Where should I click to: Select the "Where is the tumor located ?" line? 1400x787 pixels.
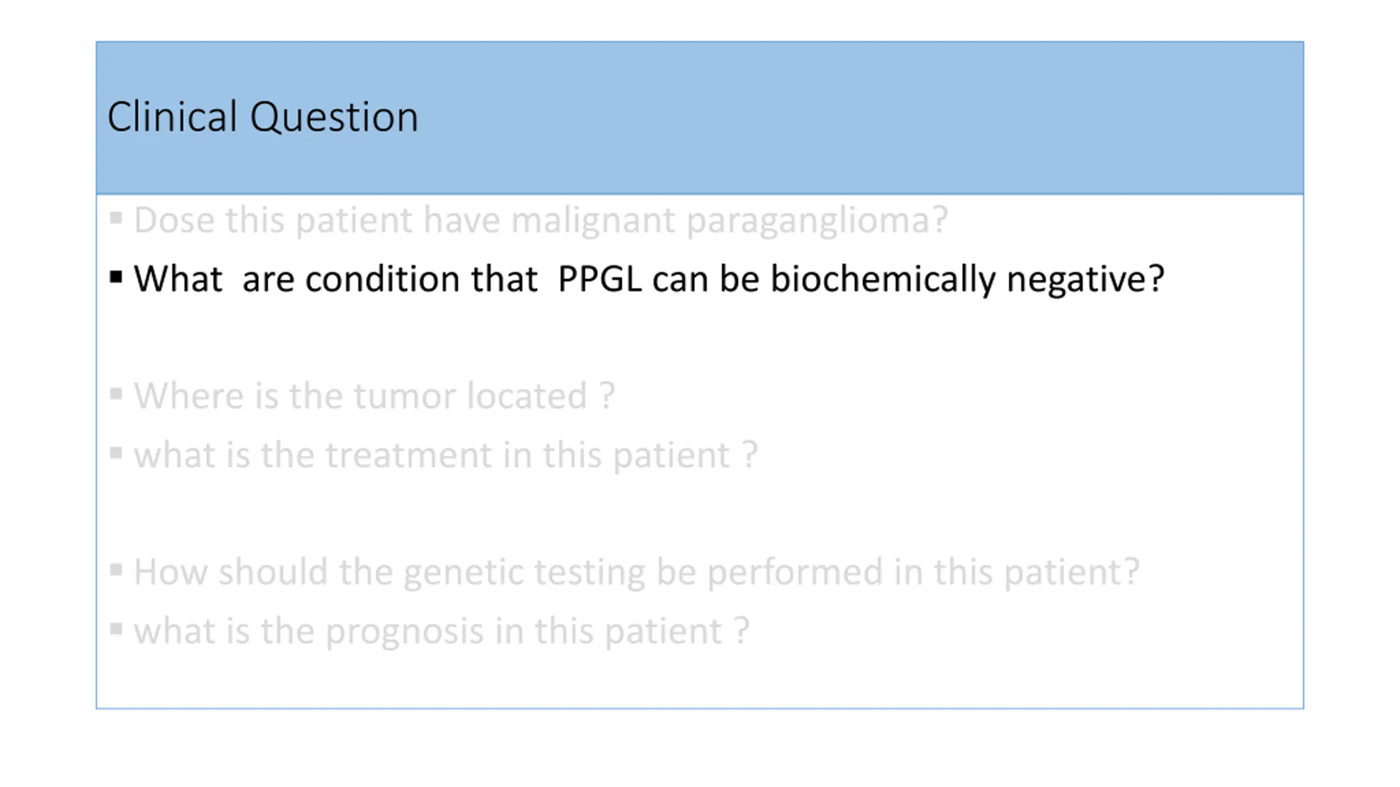coord(375,396)
